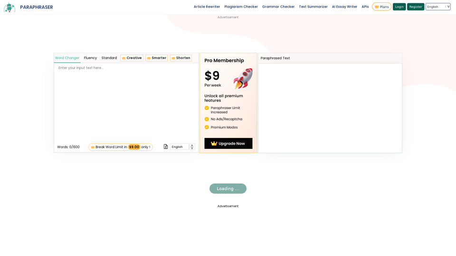Switch to Standard mode
Screen dimensions: 456x256
[109, 58]
